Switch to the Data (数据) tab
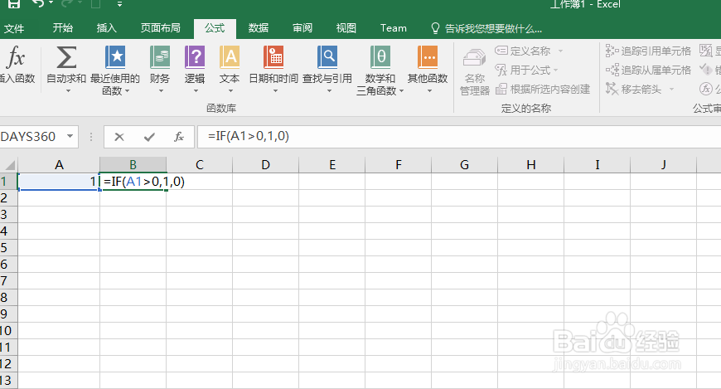721x389 pixels. pyautogui.click(x=259, y=28)
